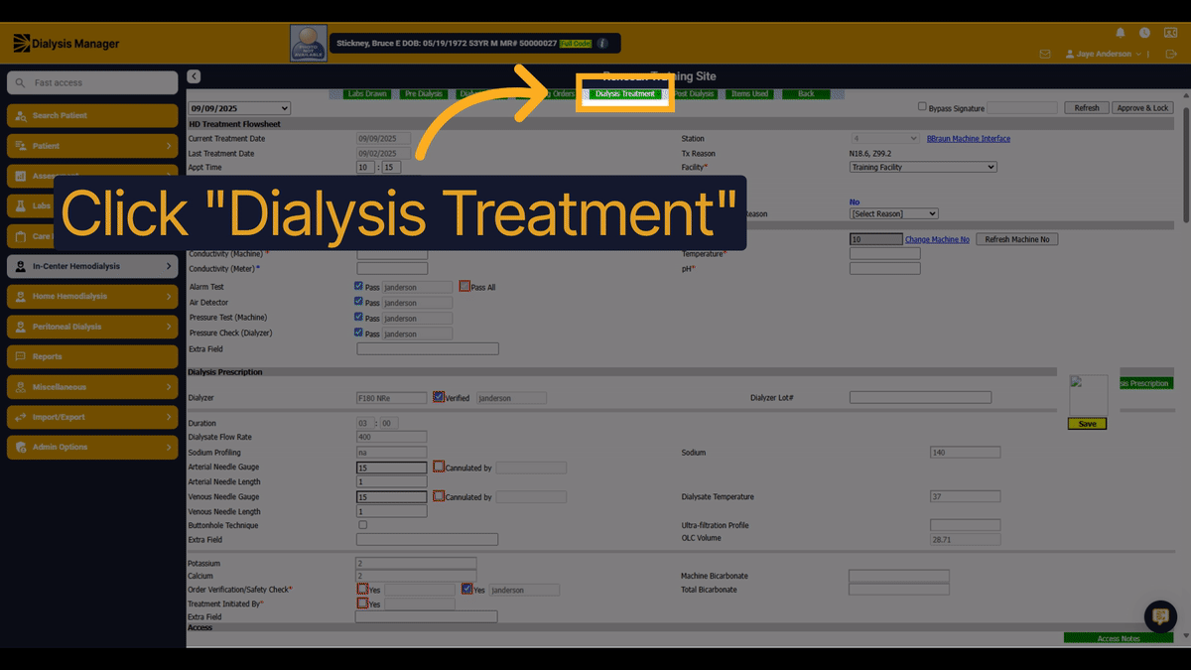Click the clock icon in header

tap(1144, 33)
